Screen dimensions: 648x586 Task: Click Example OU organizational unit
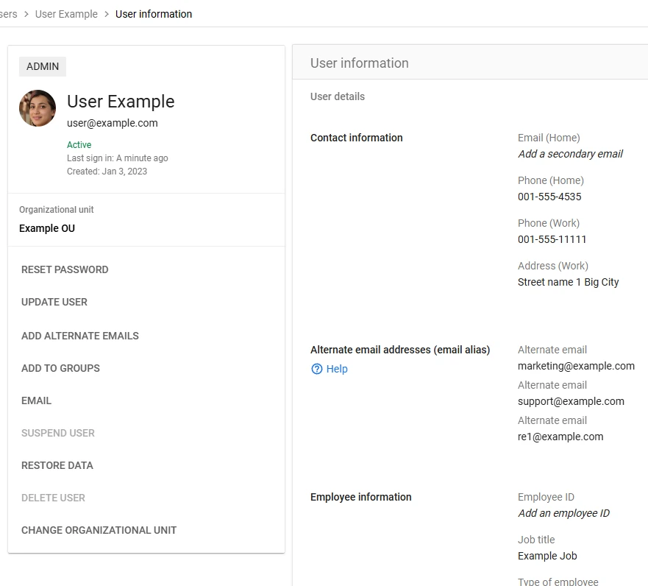[x=47, y=228]
